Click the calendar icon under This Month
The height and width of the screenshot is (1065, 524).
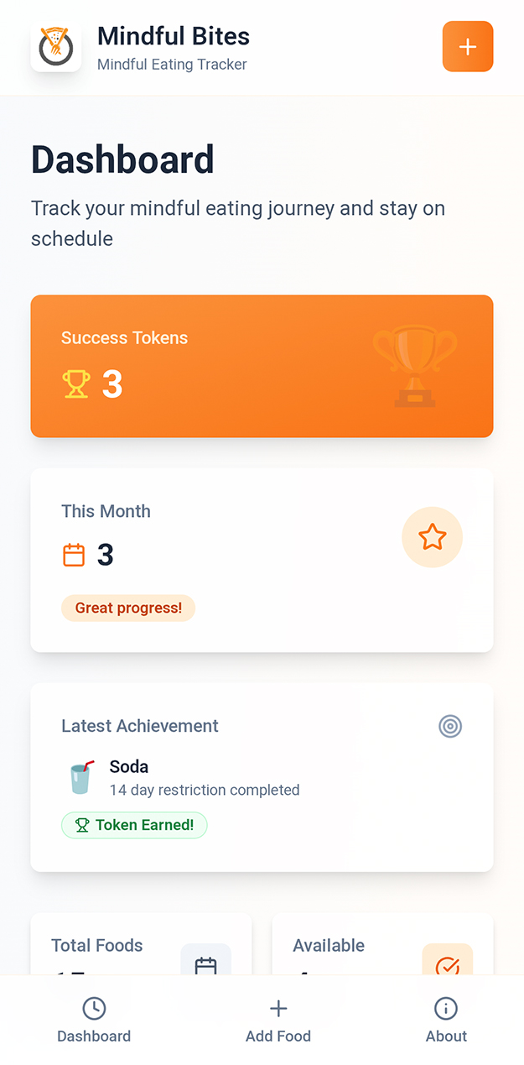click(74, 555)
